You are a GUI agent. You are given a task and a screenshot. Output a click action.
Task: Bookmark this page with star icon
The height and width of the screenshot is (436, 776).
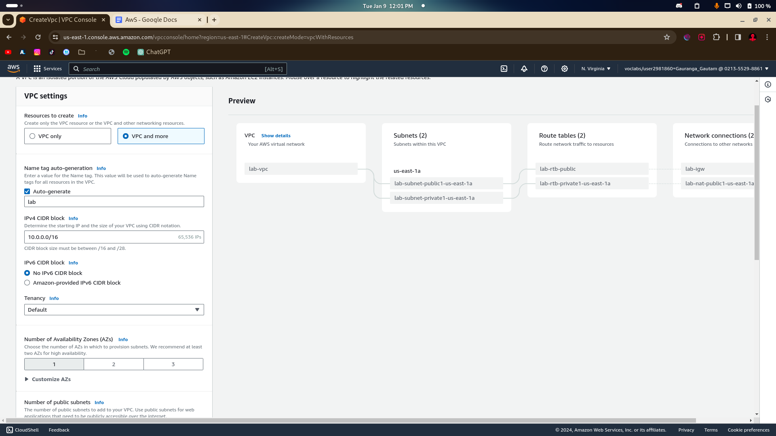[x=667, y=37]
